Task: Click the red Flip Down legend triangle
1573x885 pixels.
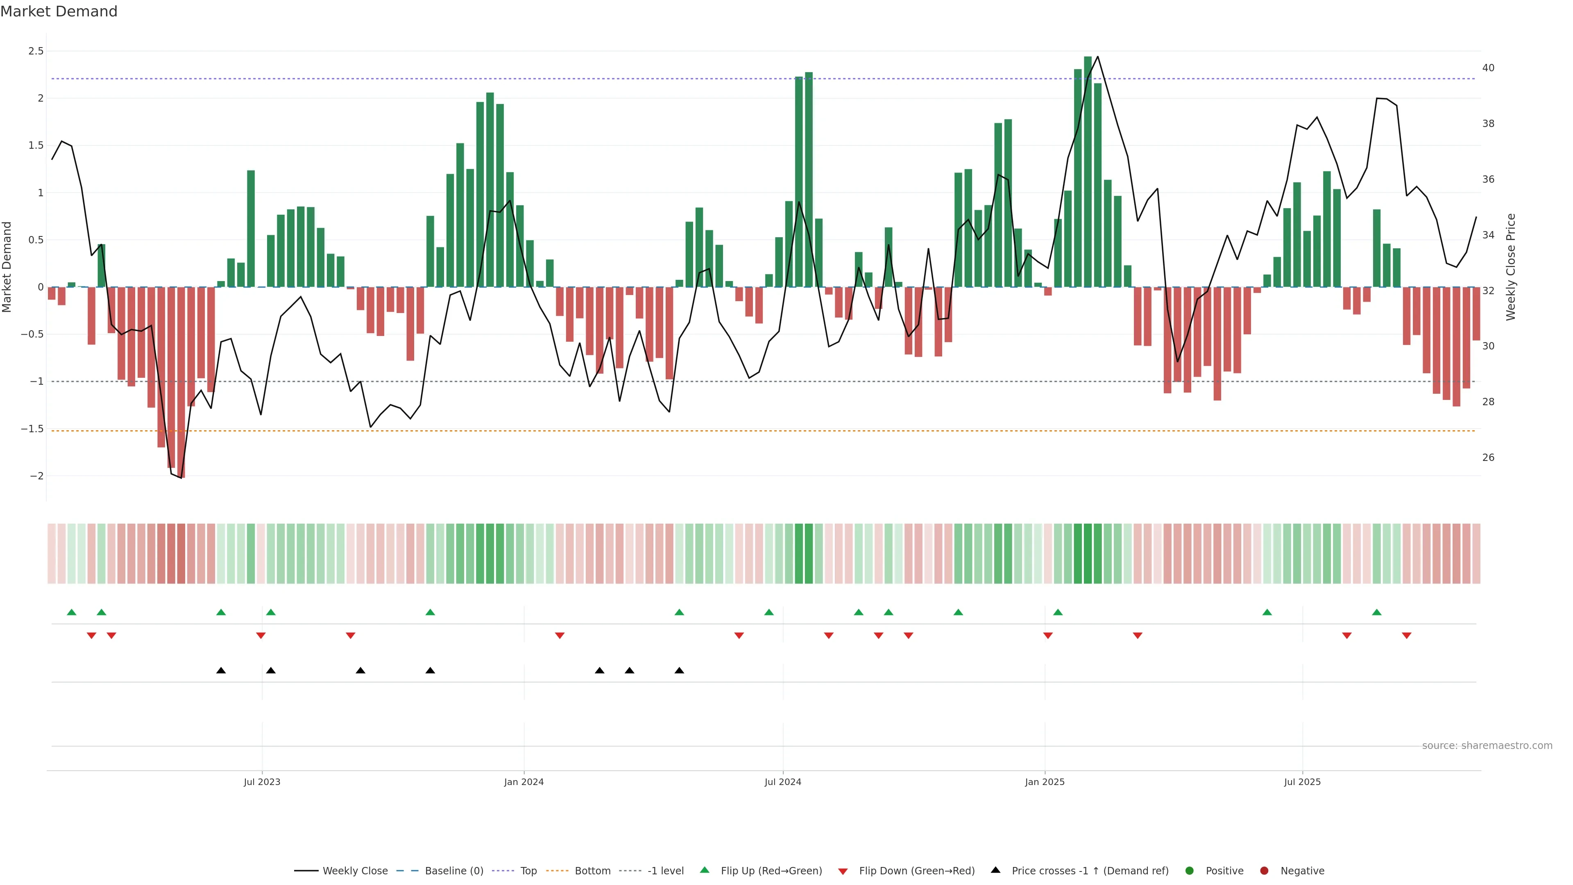Action: point(843,871)
